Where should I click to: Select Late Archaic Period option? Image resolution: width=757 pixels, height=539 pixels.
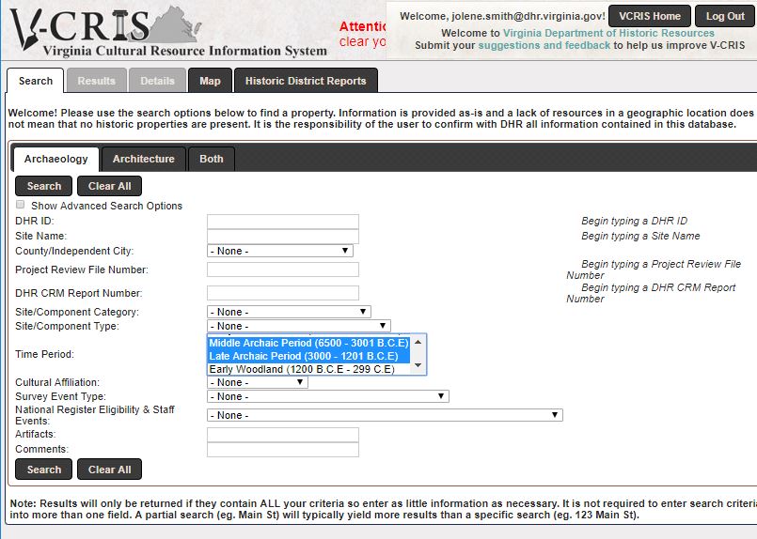pos(309,356)
